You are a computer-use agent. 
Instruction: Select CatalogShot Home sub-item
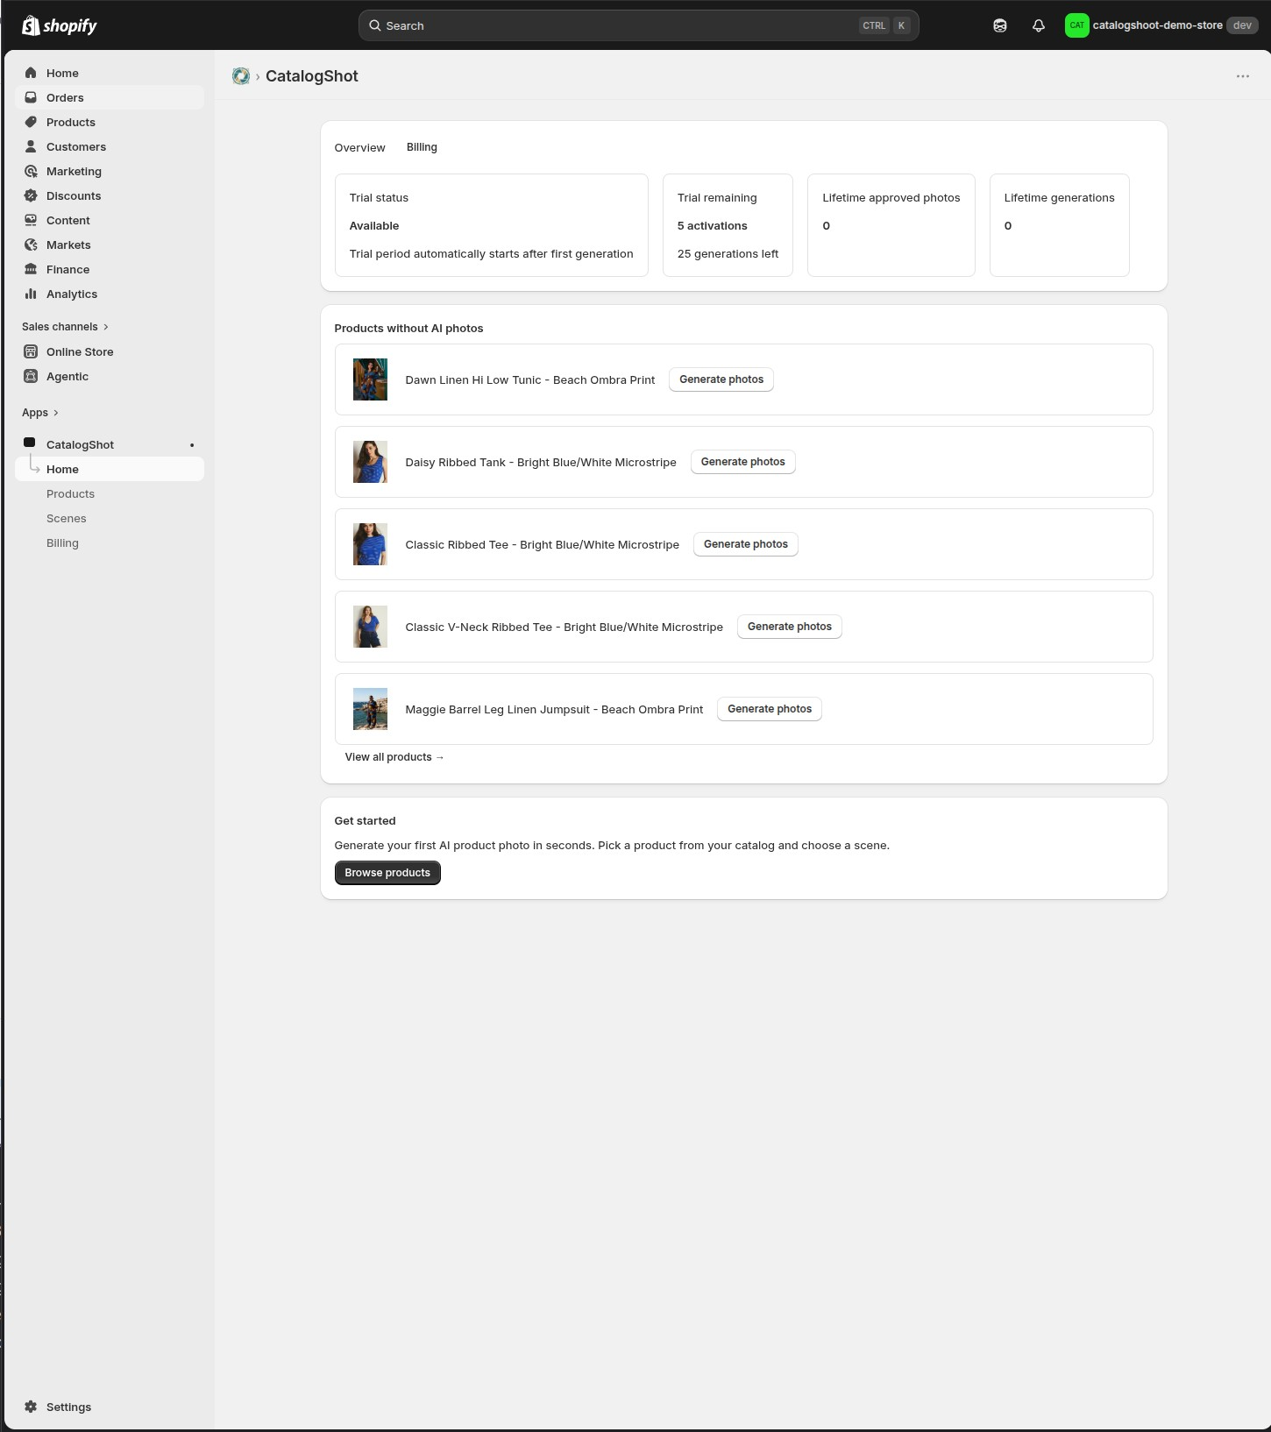click(110, 469)
